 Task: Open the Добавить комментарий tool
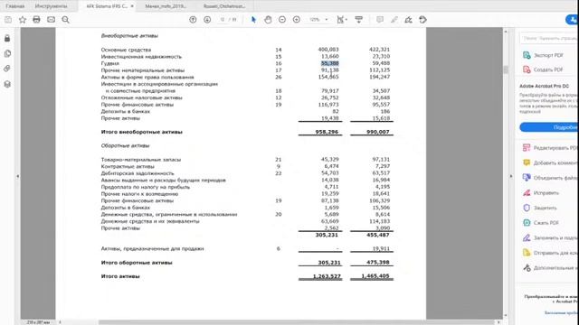tap(550, 162)
